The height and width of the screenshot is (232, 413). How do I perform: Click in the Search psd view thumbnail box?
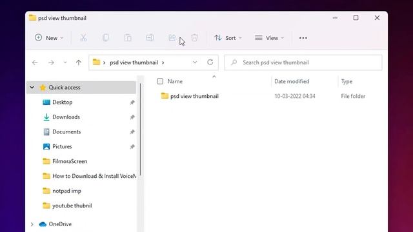click(303, 63)
